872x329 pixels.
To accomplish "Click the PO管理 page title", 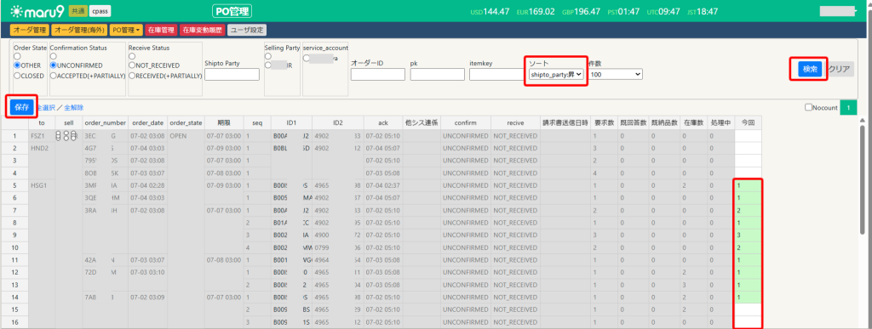I will pyautogui.click(x=232, y=11).
